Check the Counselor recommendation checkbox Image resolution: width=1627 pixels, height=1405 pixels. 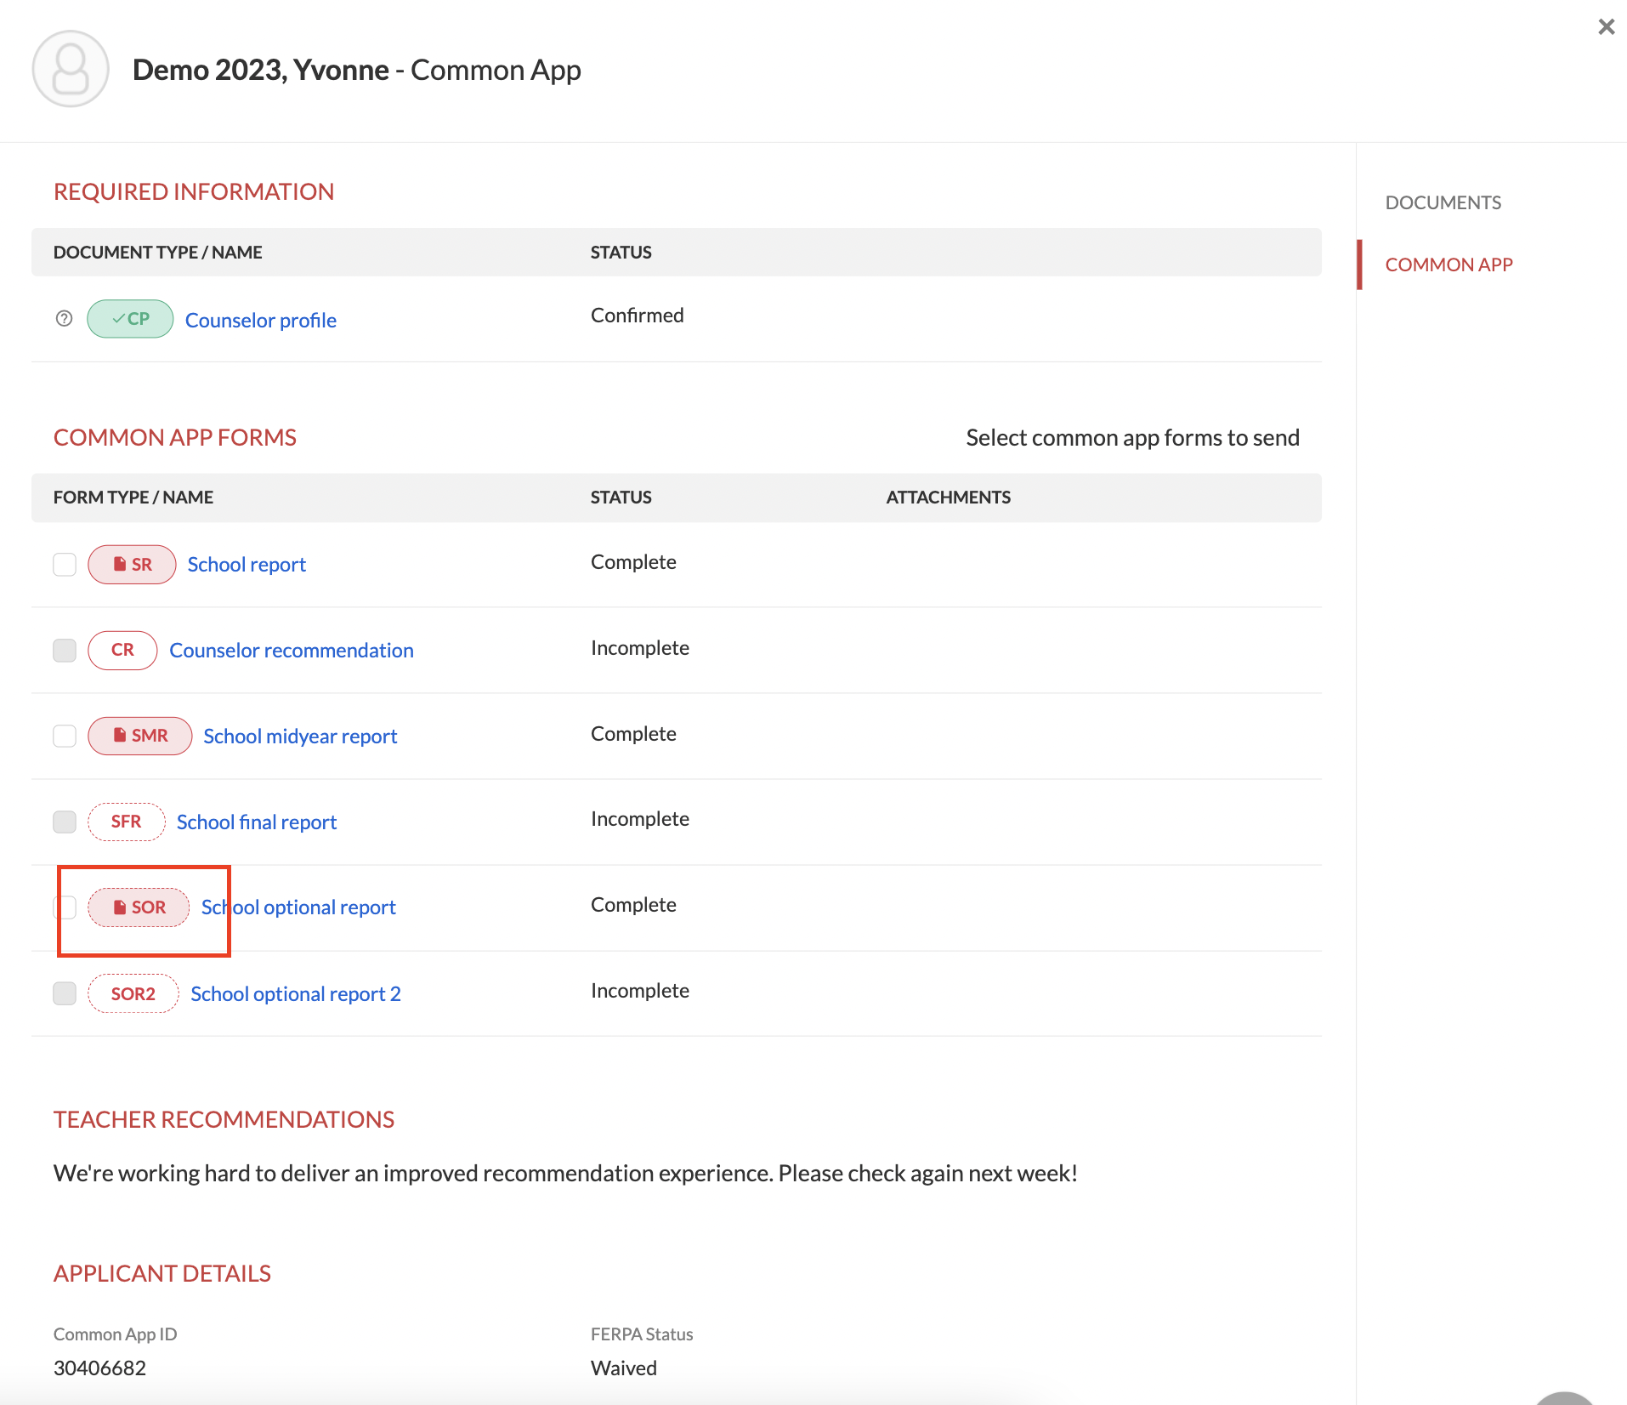(x=65, y=651)
